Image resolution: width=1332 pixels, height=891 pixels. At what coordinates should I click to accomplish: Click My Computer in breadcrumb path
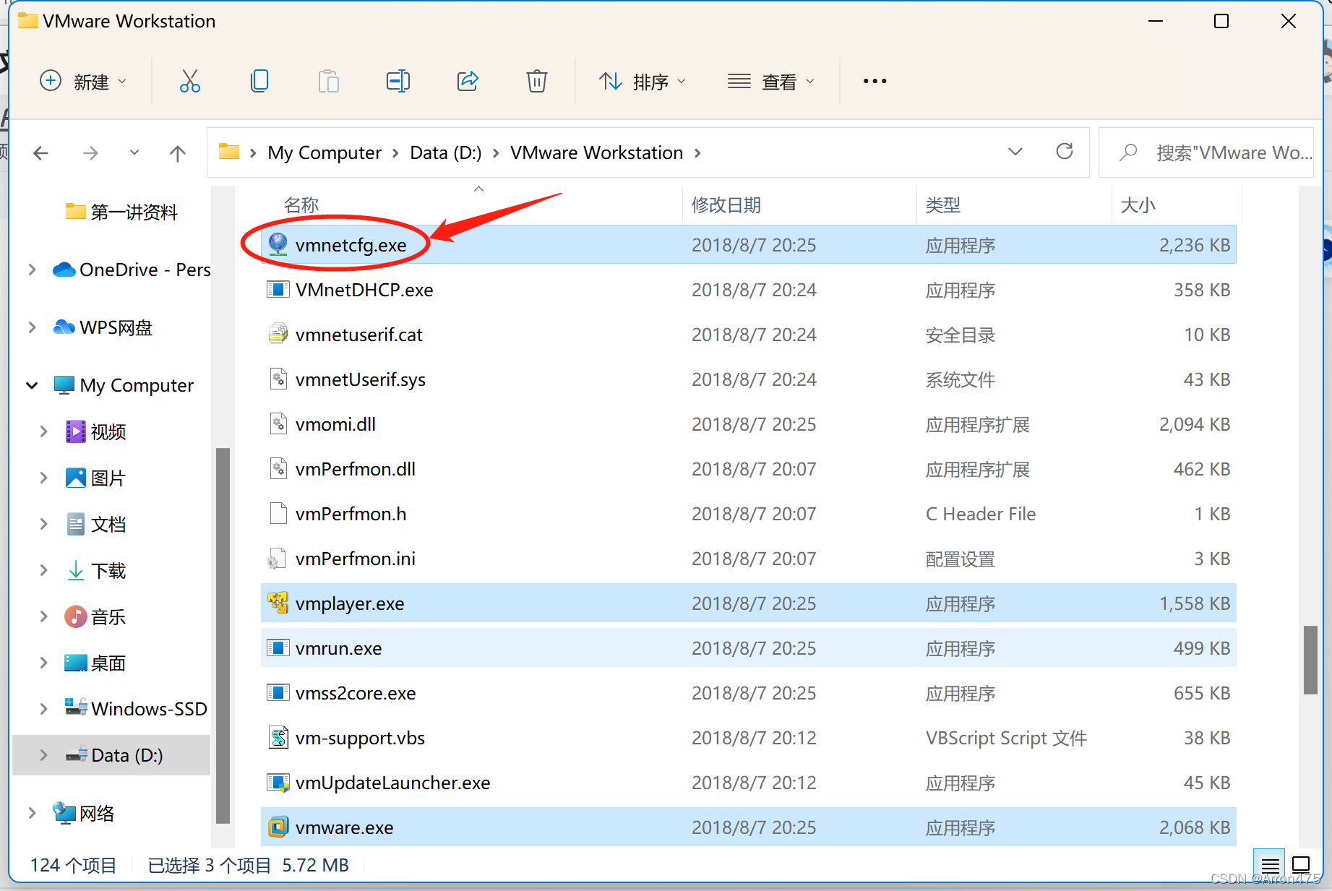tap(325, 152)
